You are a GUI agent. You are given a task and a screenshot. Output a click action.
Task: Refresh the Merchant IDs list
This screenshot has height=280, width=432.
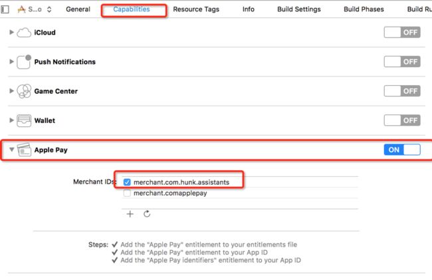147,213
